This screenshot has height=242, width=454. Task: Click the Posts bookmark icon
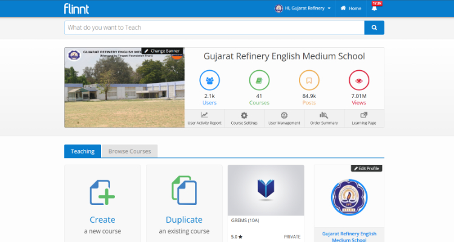point(309,80)
